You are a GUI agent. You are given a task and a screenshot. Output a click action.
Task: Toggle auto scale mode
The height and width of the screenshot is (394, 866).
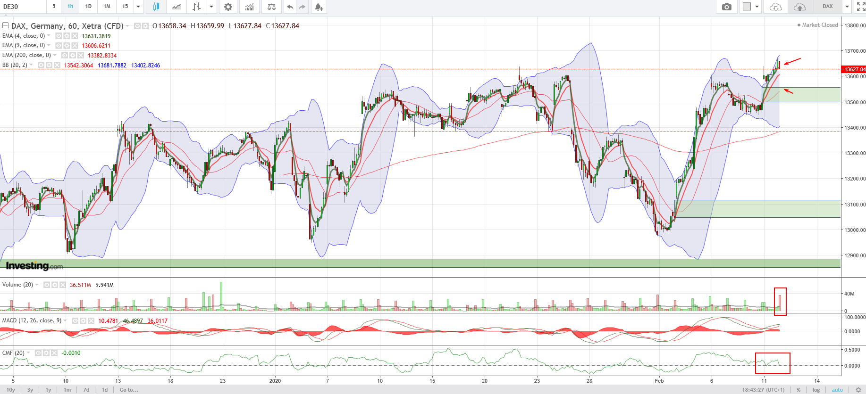(x=837, y=390)
